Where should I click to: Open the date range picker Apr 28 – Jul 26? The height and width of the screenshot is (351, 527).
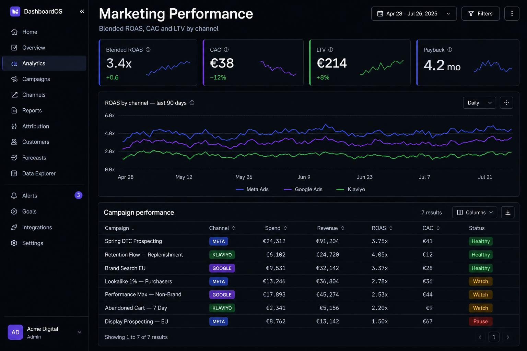[x=414, y=14]
